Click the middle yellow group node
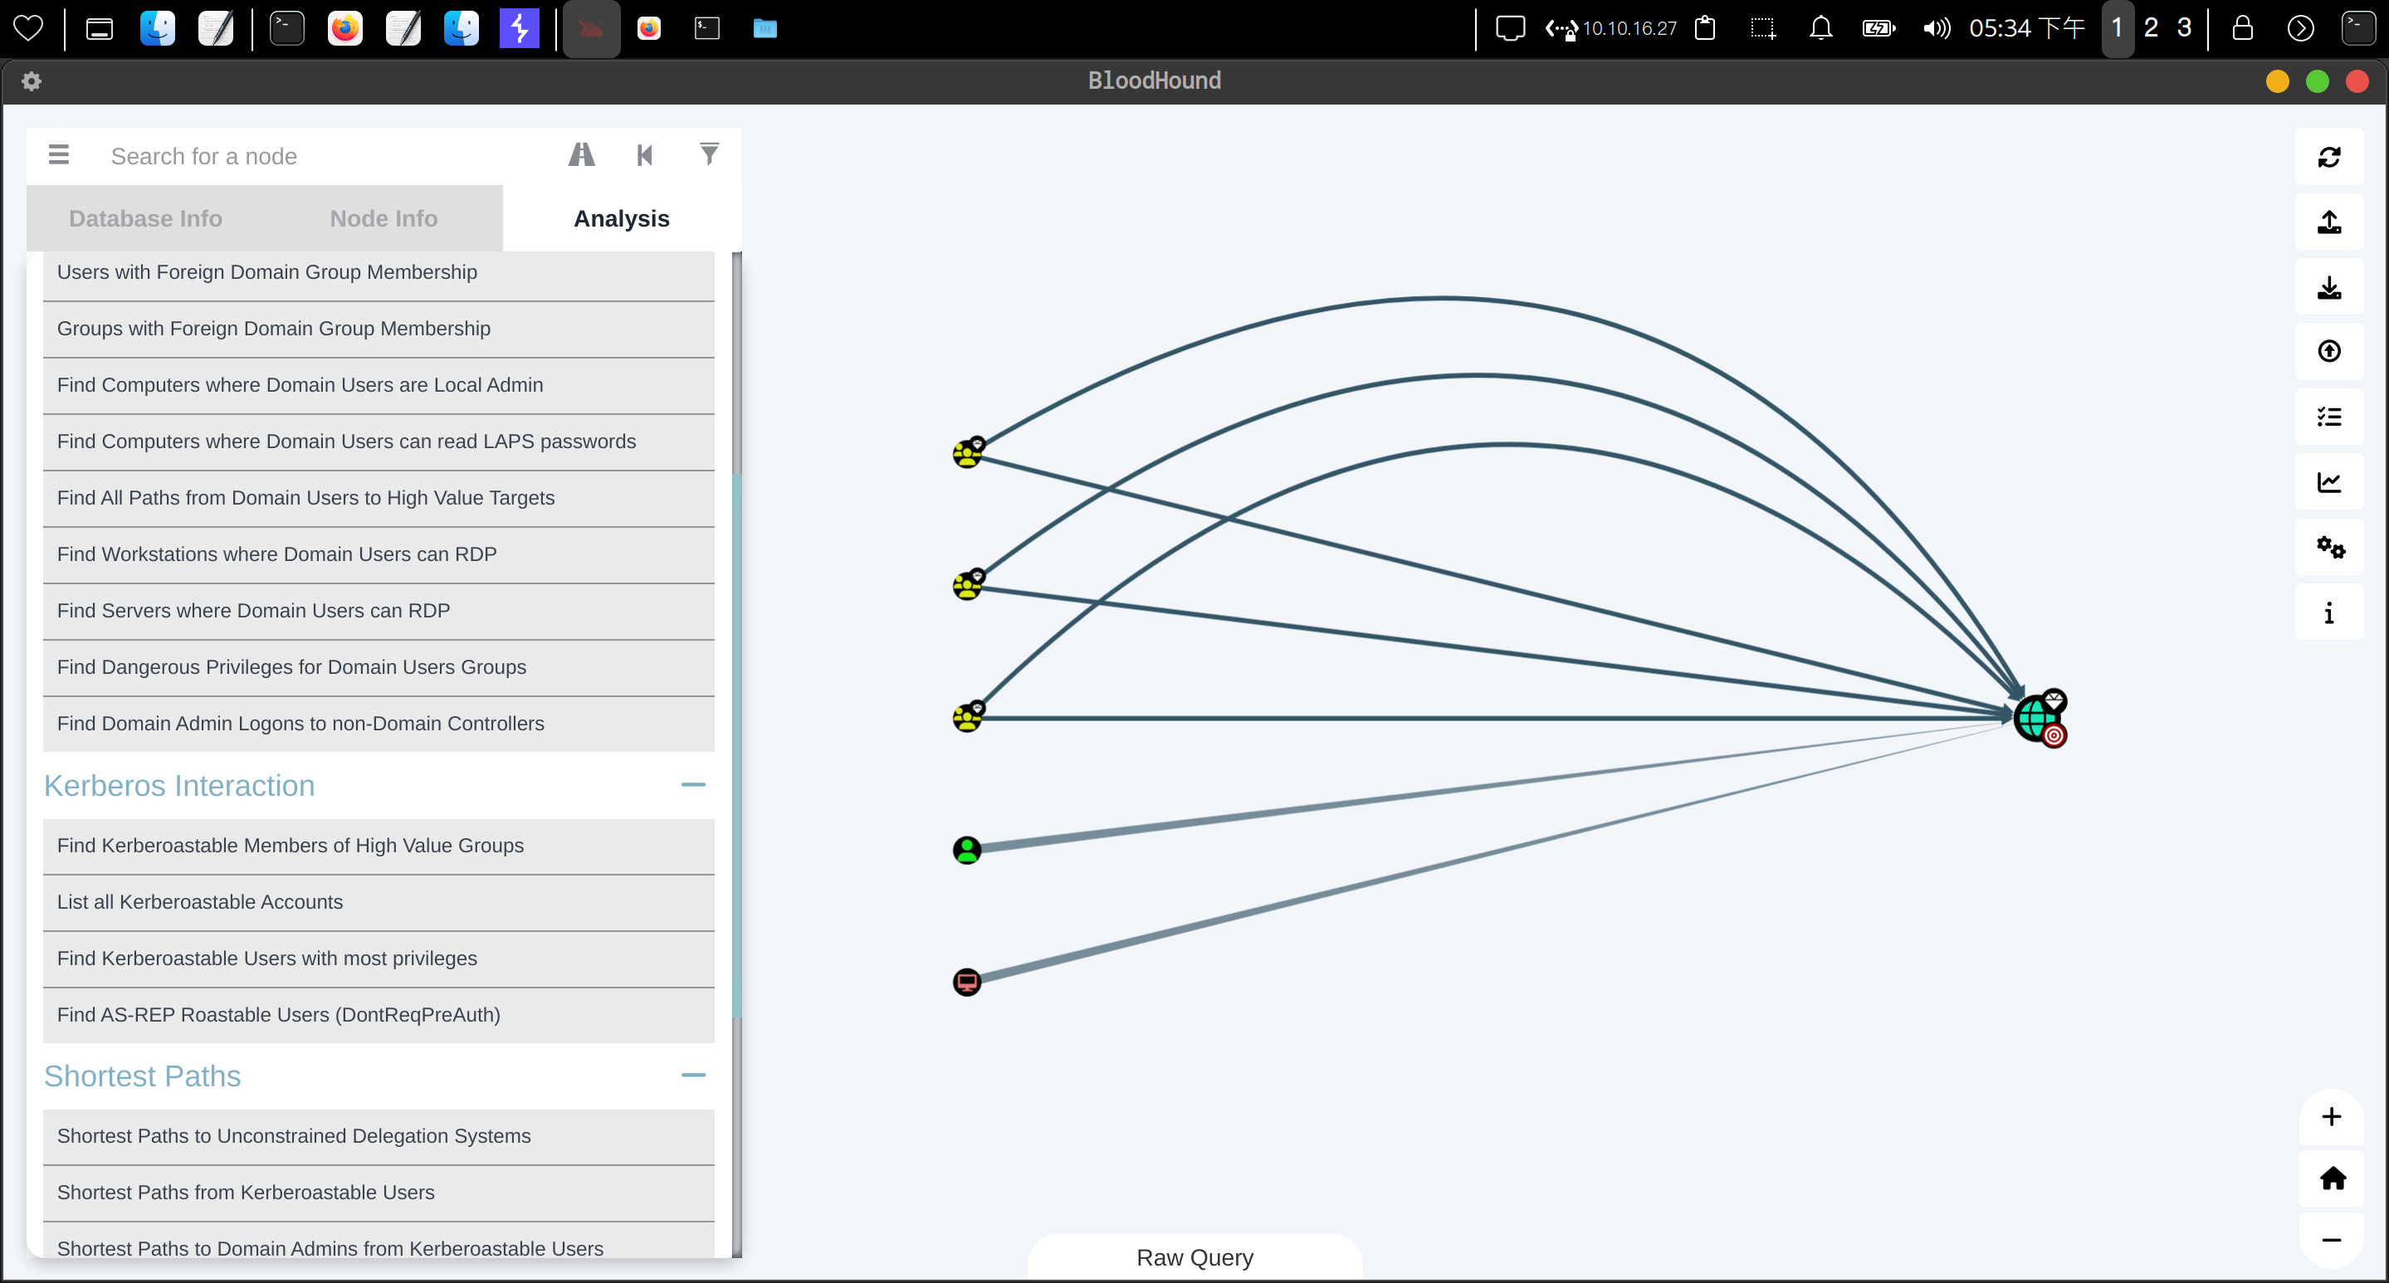The height and width of the screenshot is (1283, 2389). (x=968, y=584)
